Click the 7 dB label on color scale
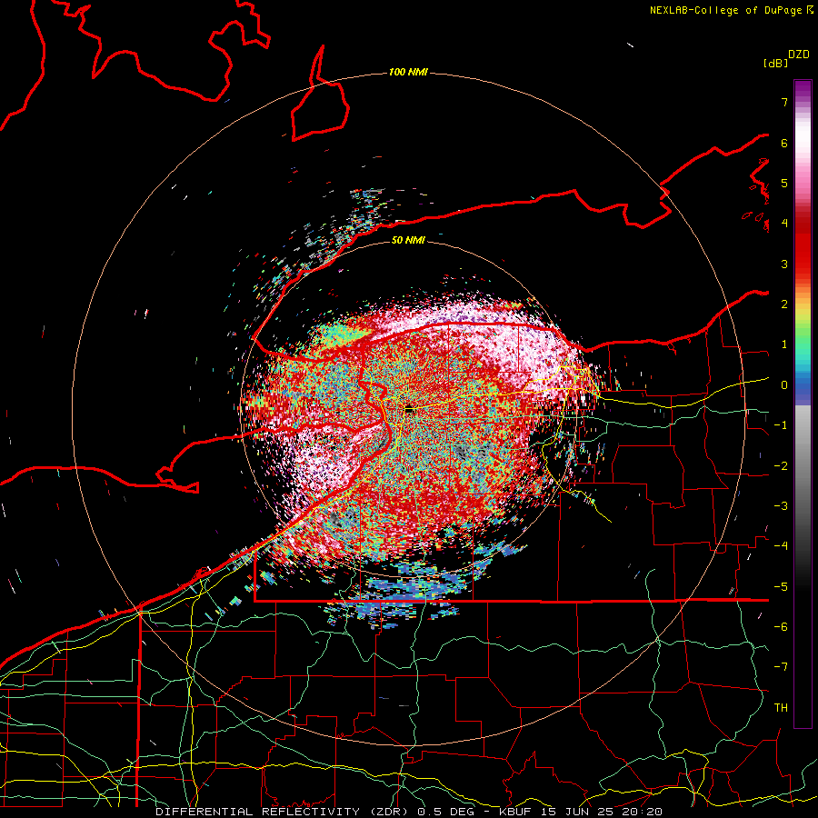The width and height of the screenshot is (818, 818). click(784, 102)
